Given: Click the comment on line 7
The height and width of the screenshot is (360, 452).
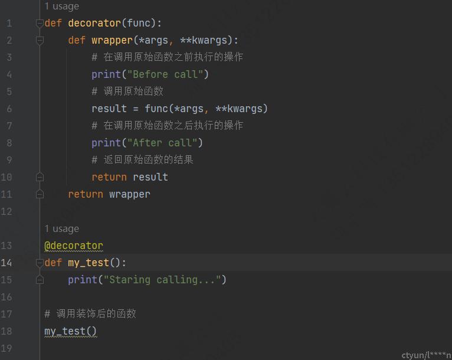Looking at the screenshot, I should click(167, 126).
